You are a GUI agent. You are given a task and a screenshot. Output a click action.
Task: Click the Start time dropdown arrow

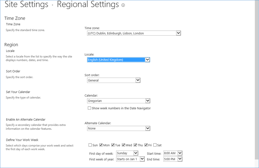[180, 153]
